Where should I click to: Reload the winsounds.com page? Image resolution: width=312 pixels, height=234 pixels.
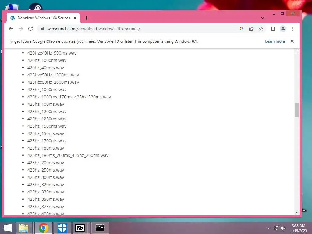(x=30, y=29)
